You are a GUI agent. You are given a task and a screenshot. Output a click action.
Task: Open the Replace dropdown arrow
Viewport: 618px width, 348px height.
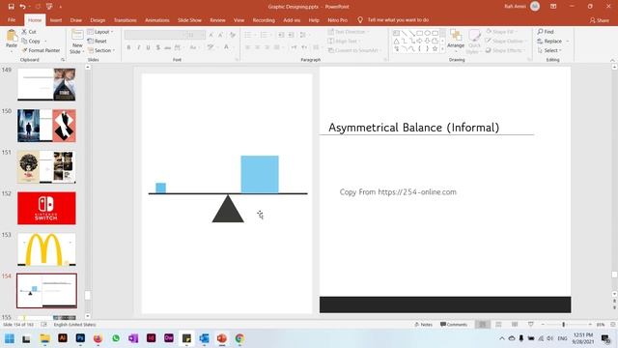568,41
